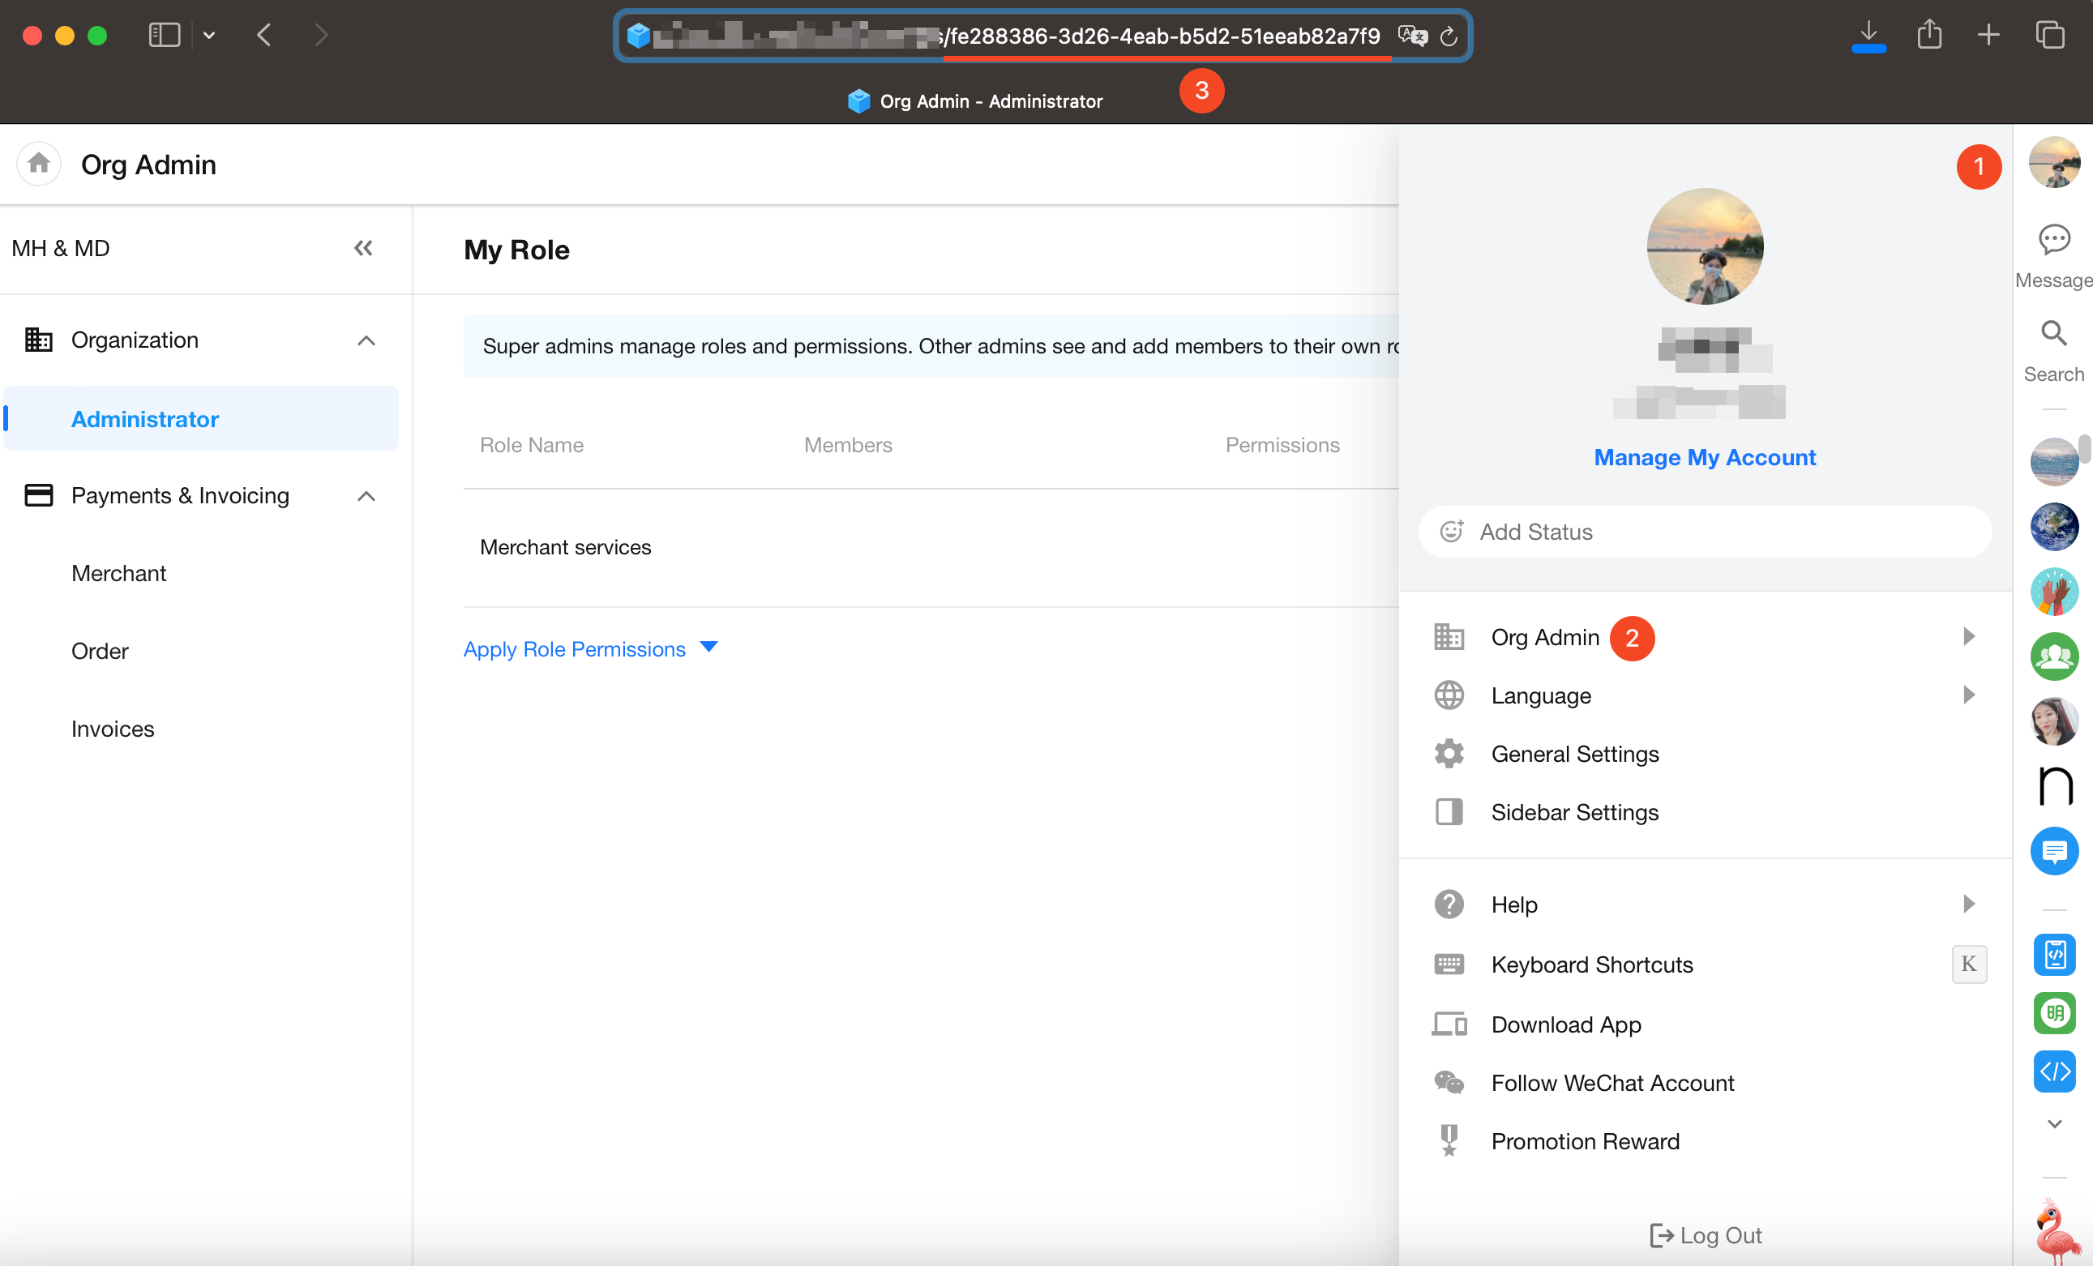
Task: Collapse the Organization section
Action: pyautogui.click(x=366, y=340)
